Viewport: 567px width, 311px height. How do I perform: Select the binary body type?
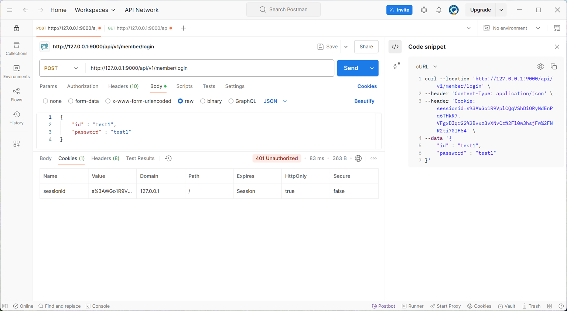[x=203, y=101]
